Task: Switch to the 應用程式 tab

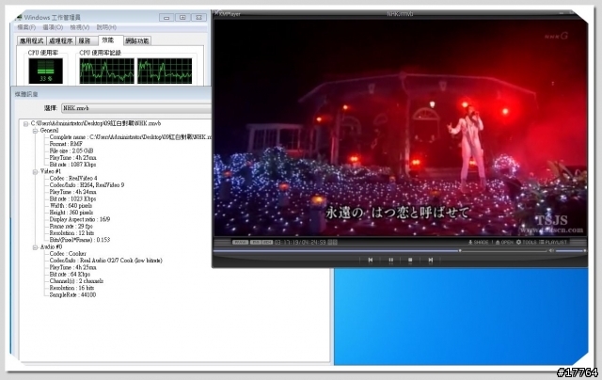Action: [x=31, y=40]
